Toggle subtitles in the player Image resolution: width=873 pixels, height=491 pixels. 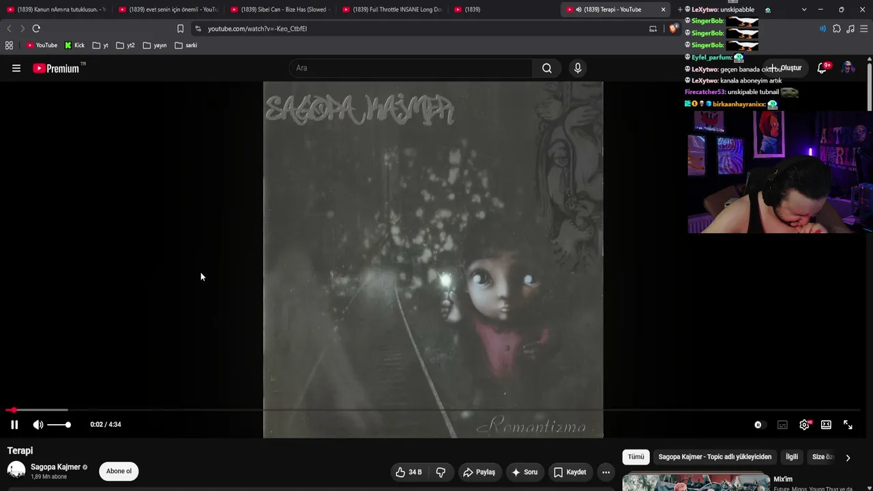point(782,425)
